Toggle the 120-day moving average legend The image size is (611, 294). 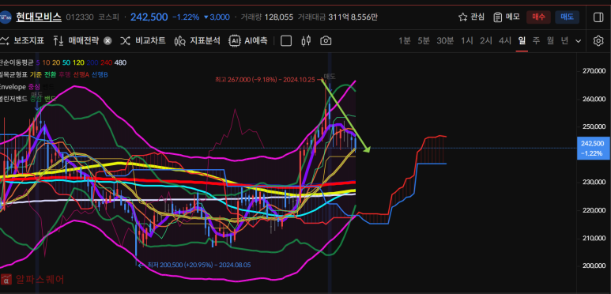coord(78,62)
